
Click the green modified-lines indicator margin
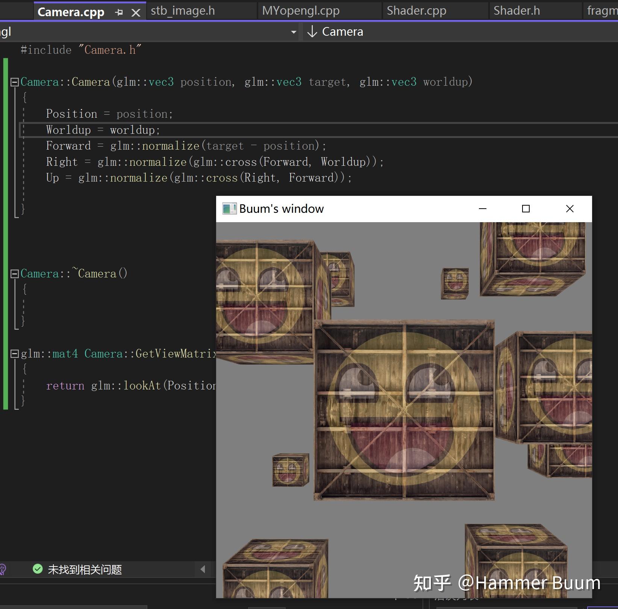point(5,226)
